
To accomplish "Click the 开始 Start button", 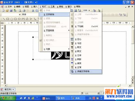I will click(x=8, y=98).
